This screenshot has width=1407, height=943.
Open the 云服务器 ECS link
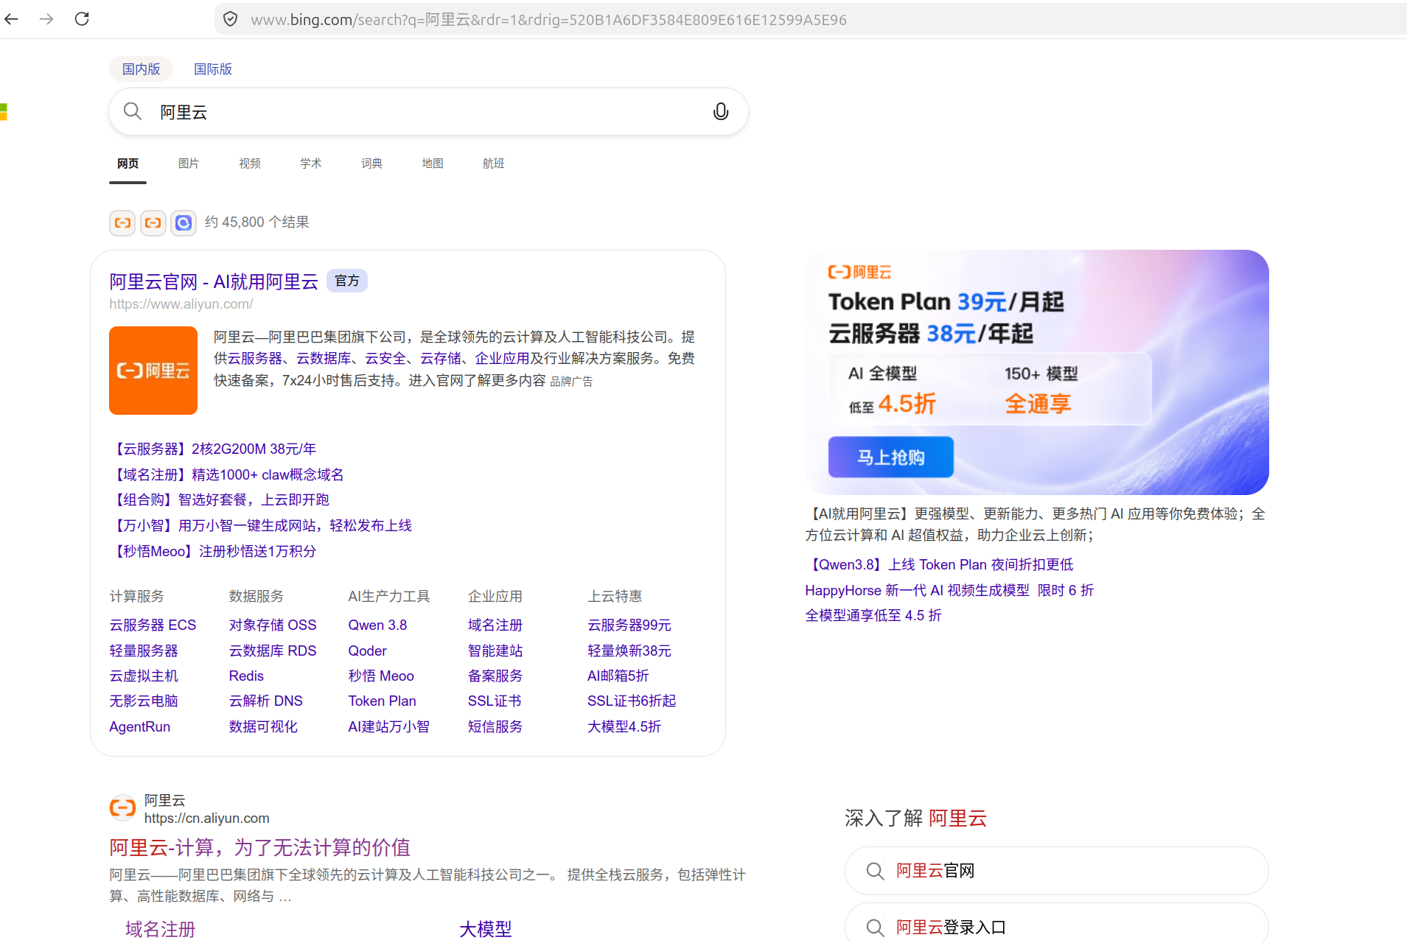click(x=153, y=625)
